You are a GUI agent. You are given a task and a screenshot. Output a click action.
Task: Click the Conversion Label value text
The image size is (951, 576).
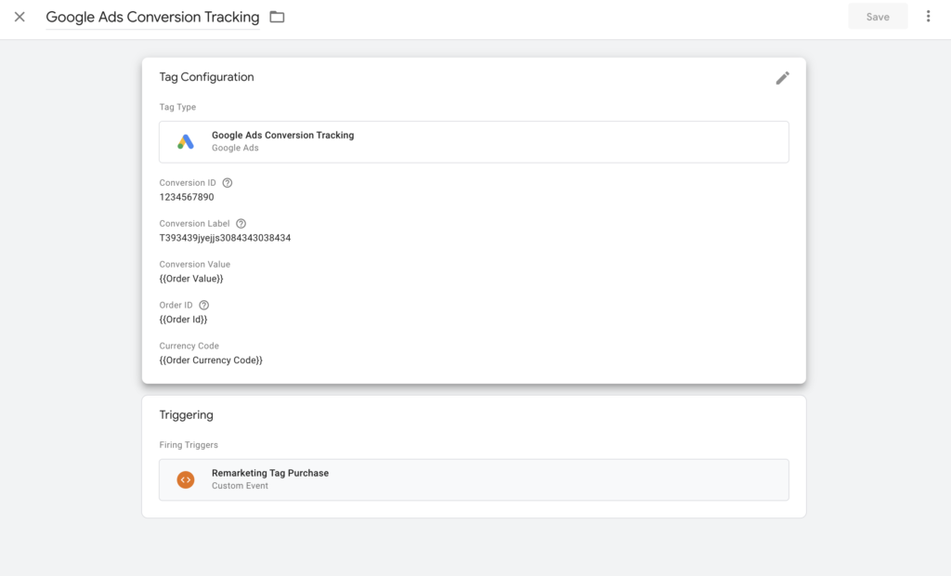227,237
